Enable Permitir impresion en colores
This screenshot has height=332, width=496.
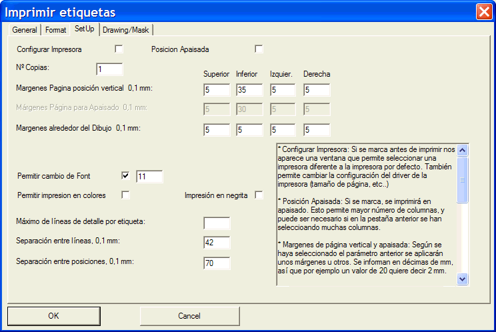pyautogui.click(x=126, y=195)
